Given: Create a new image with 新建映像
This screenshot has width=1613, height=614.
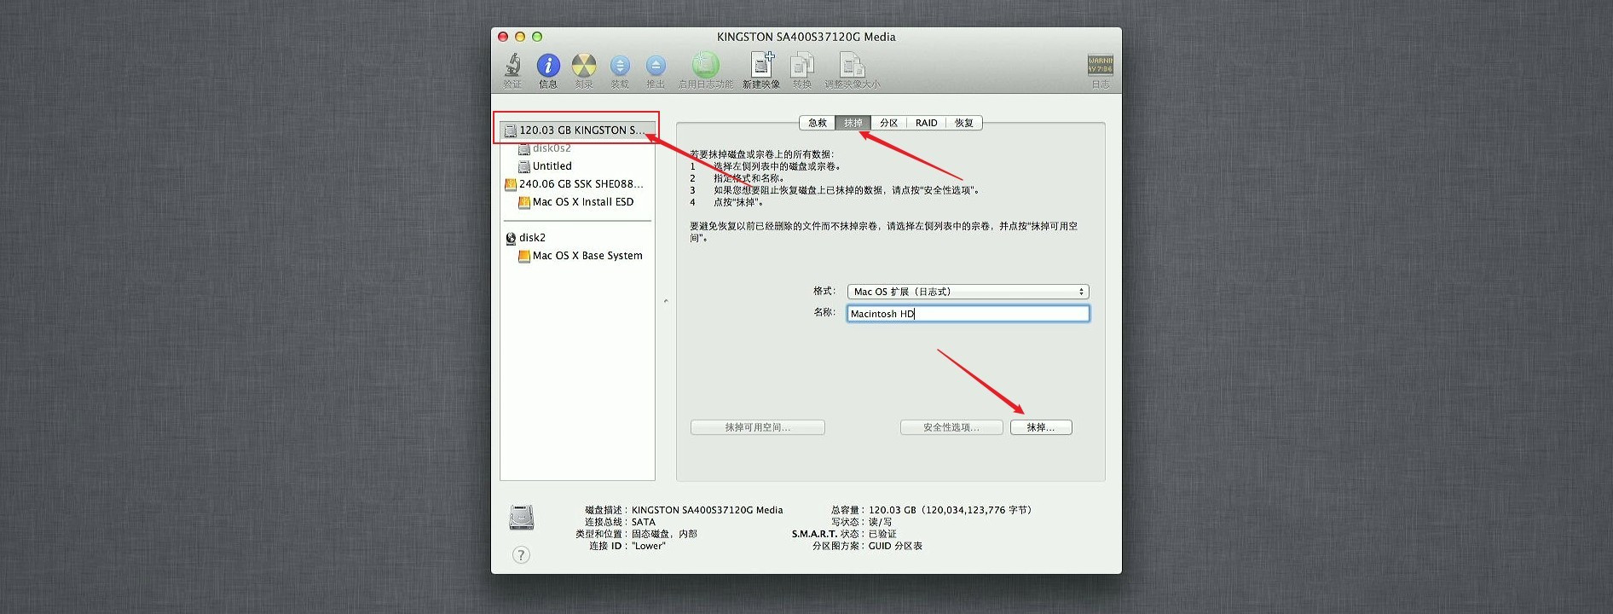Looking at the screenshot, I should pos(761,66).
